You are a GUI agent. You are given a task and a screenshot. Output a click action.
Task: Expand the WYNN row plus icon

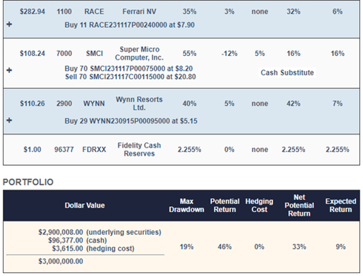[x=9, y=120]
